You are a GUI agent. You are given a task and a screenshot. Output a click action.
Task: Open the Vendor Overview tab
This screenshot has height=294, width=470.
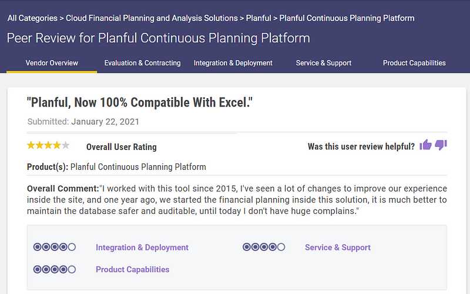[52, 63]
